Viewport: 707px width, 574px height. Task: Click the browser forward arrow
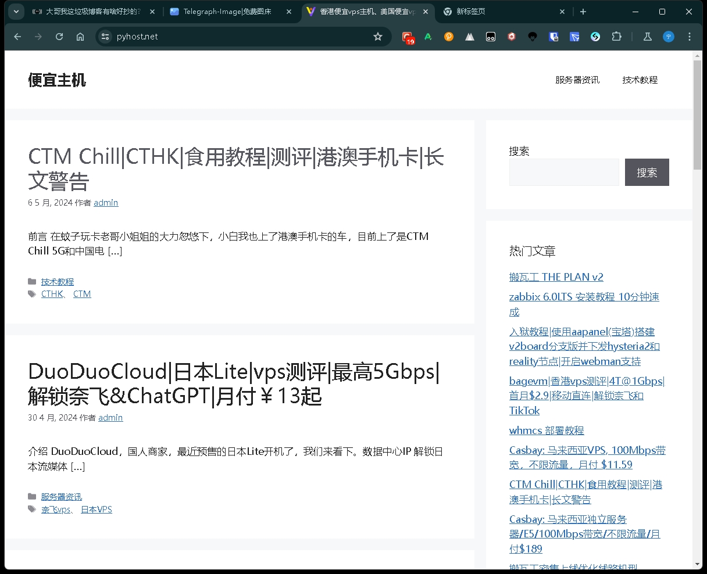(x=38, y=37)
